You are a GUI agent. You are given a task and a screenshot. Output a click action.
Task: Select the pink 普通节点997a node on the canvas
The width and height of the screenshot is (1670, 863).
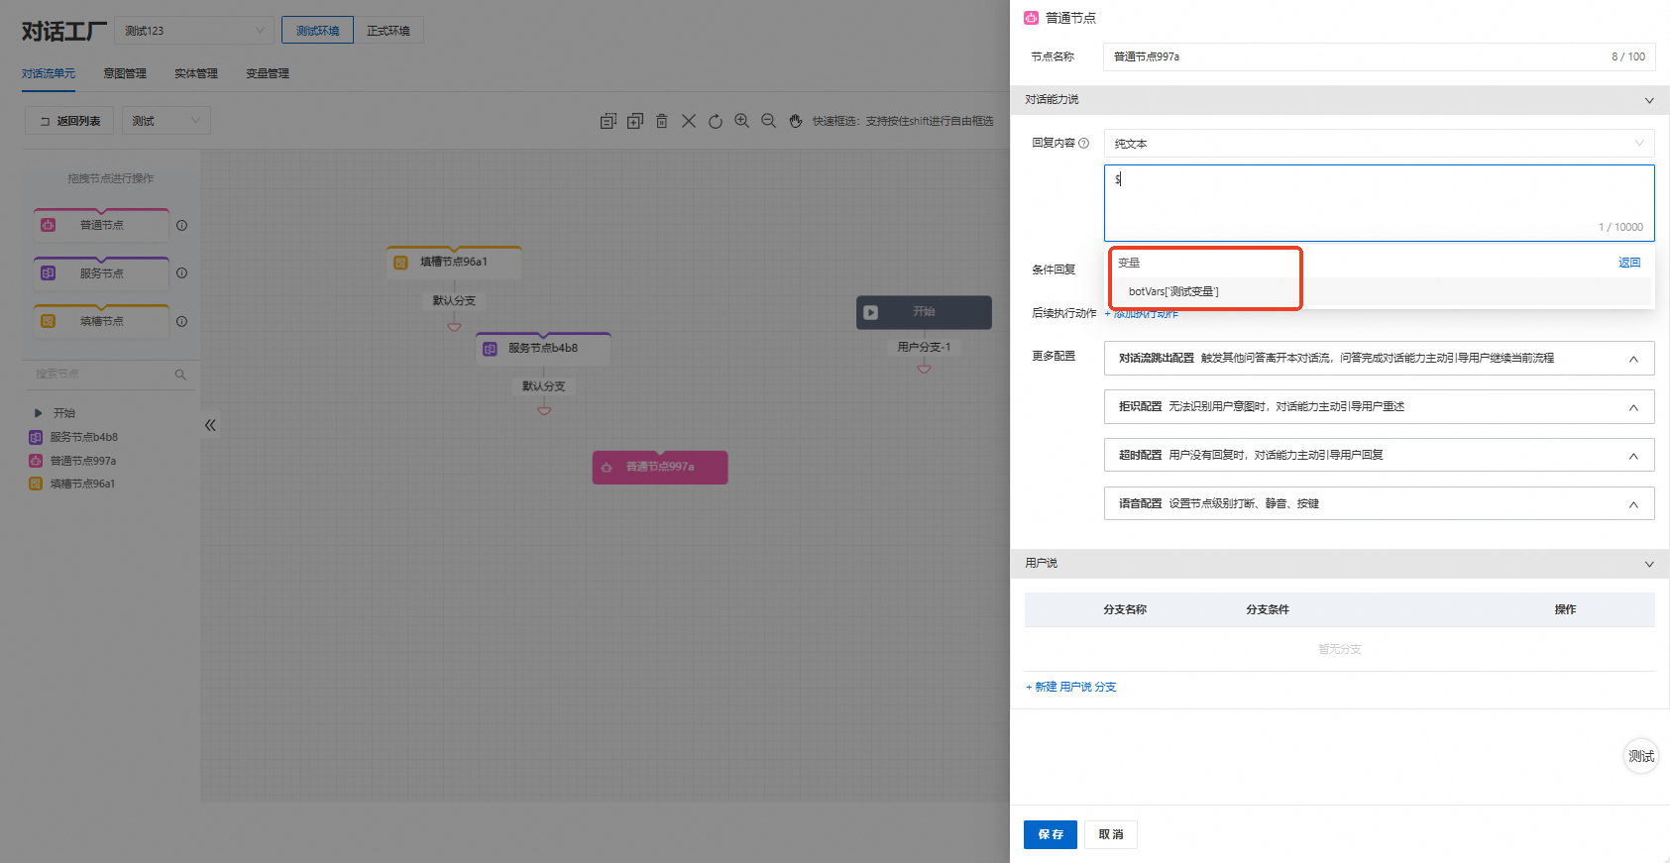coord(660,467)
